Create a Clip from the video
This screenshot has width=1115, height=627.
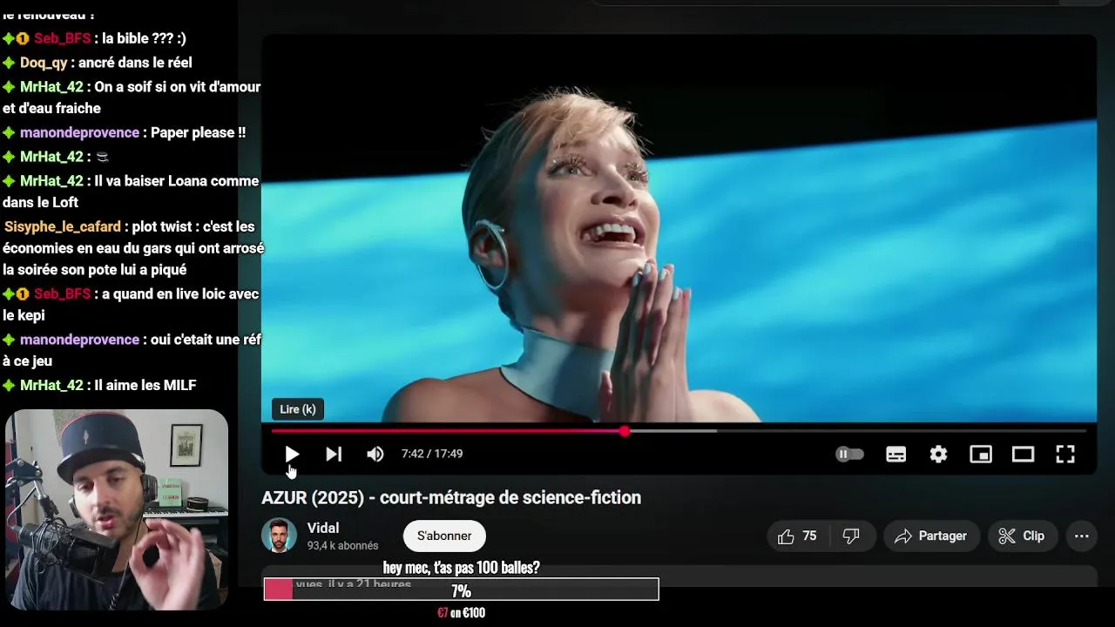tap(1022, 536)
